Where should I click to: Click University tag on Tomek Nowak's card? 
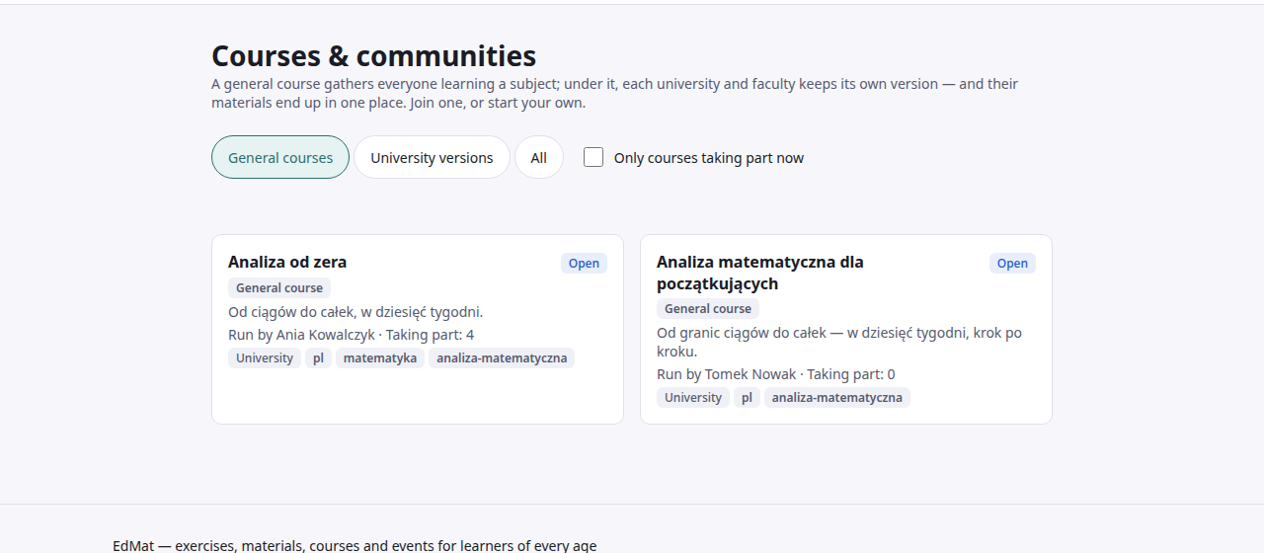693,398
